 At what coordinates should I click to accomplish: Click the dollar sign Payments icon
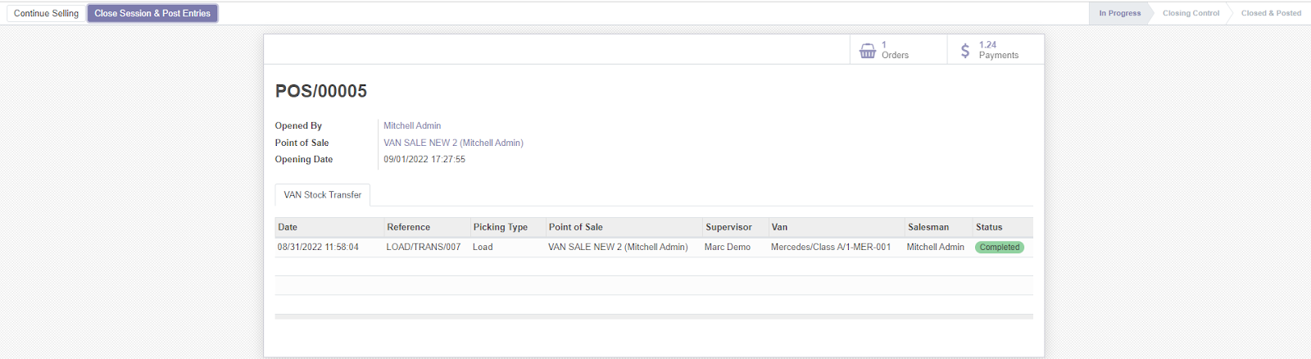click(x=965, y=51)
